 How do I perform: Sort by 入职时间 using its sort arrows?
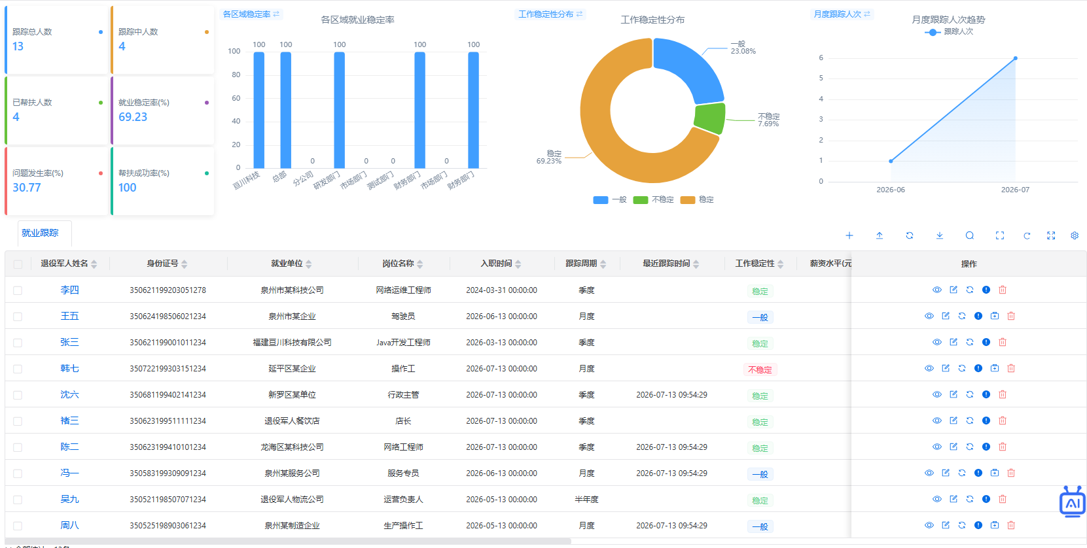518,264
